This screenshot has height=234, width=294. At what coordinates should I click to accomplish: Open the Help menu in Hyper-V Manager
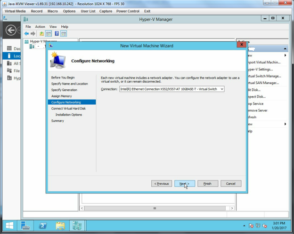[65, 27]
